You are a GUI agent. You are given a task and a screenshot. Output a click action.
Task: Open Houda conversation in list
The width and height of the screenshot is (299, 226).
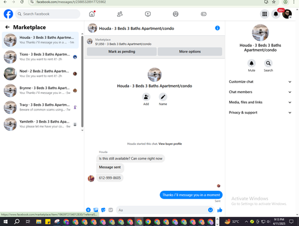[41, 40]
